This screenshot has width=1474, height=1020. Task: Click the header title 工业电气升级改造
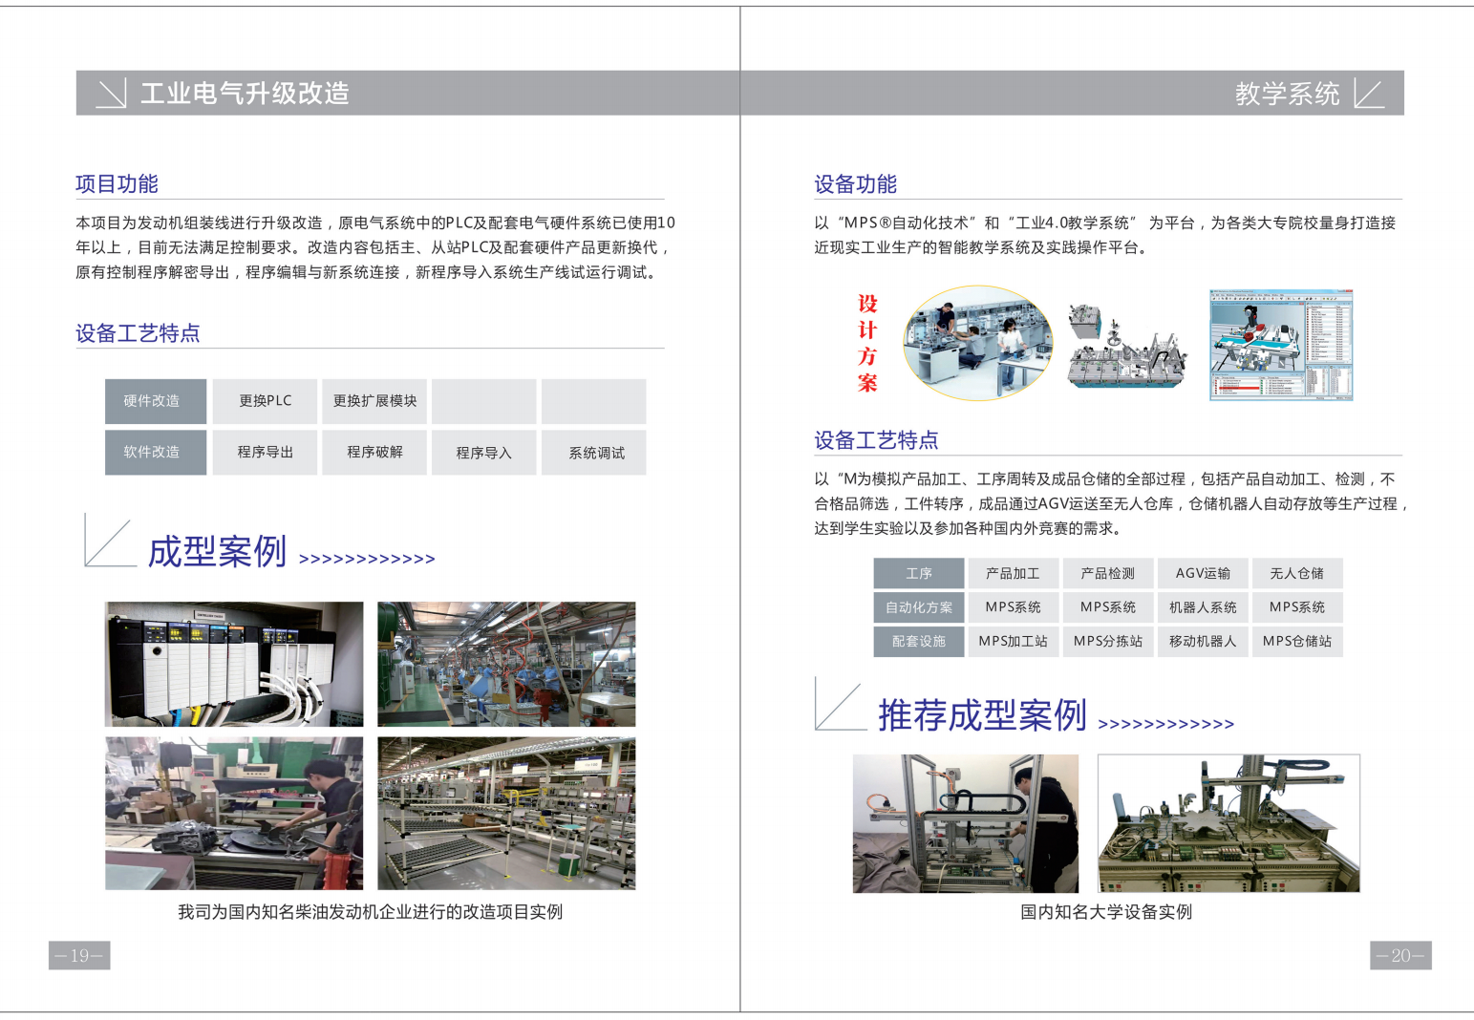tap(245, 94)
